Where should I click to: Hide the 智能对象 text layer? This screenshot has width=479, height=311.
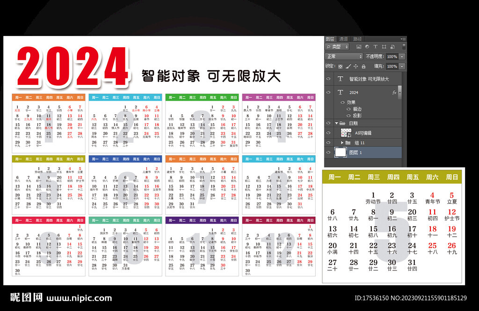(328, 78)
